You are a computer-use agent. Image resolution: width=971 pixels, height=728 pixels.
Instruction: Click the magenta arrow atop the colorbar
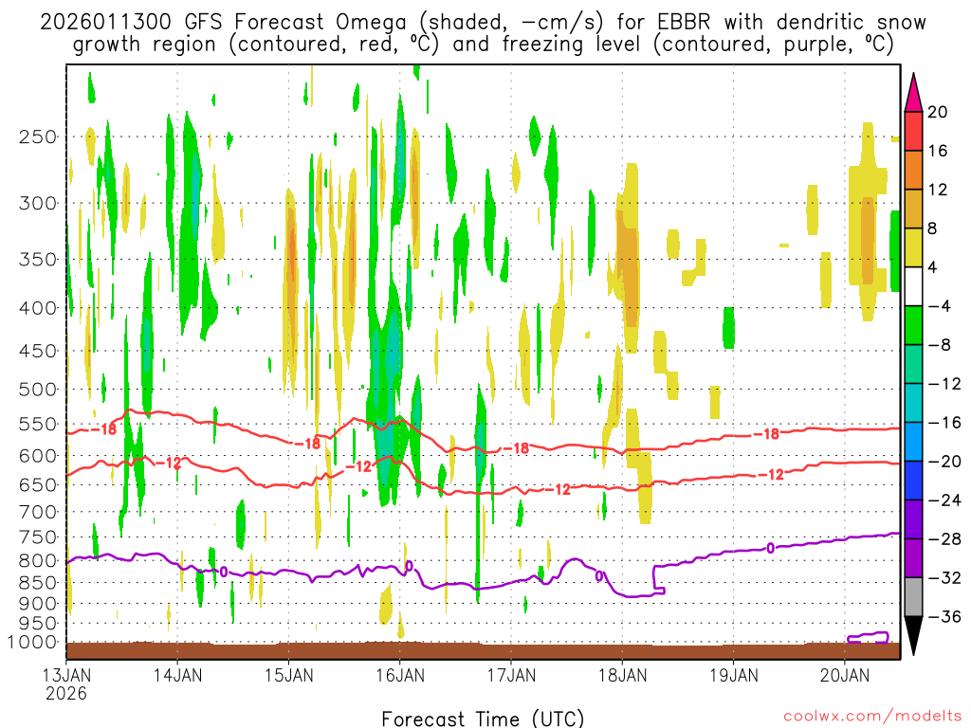pyautogui.click(x=913, y=93)
